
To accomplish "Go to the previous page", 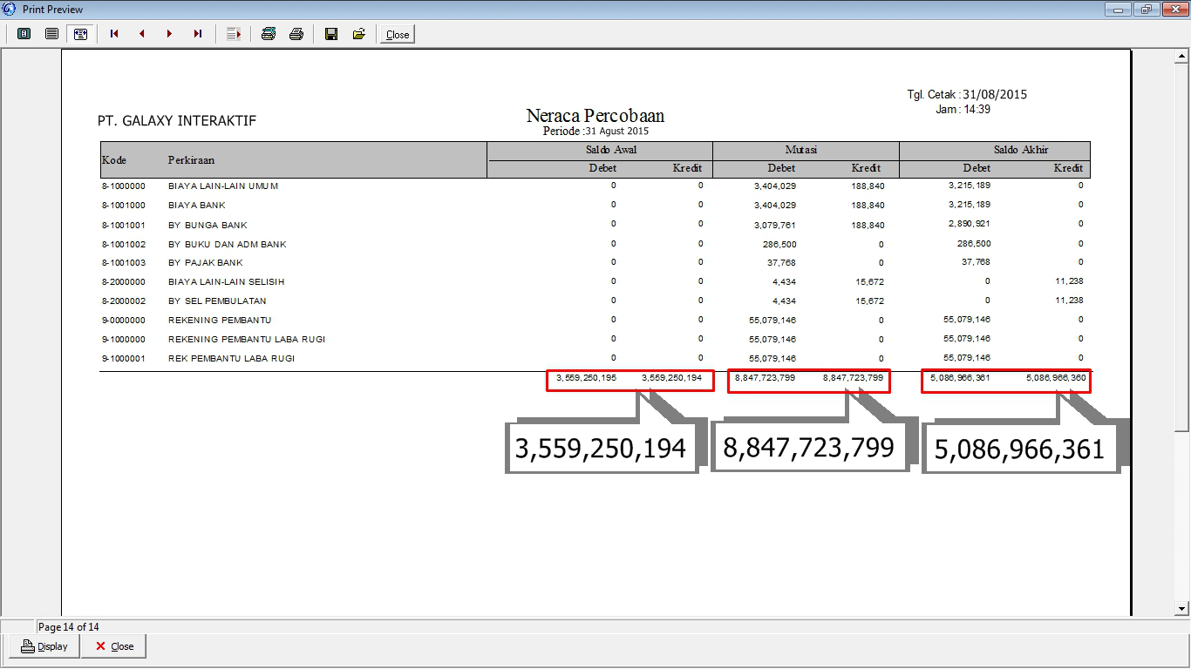I will pos(141,34).
